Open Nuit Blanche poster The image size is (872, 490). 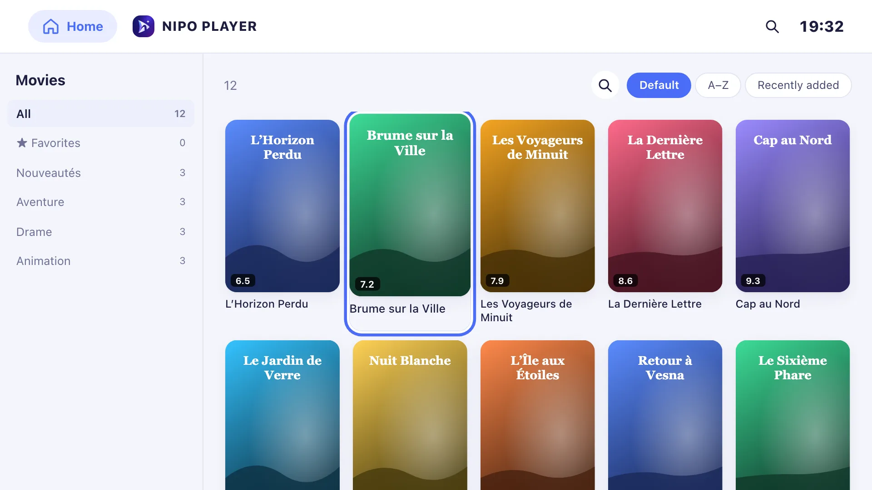(x=410, y=415)
